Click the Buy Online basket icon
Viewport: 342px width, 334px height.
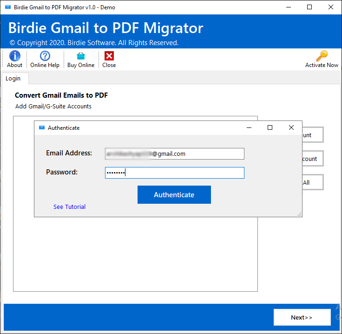[81, 56]
